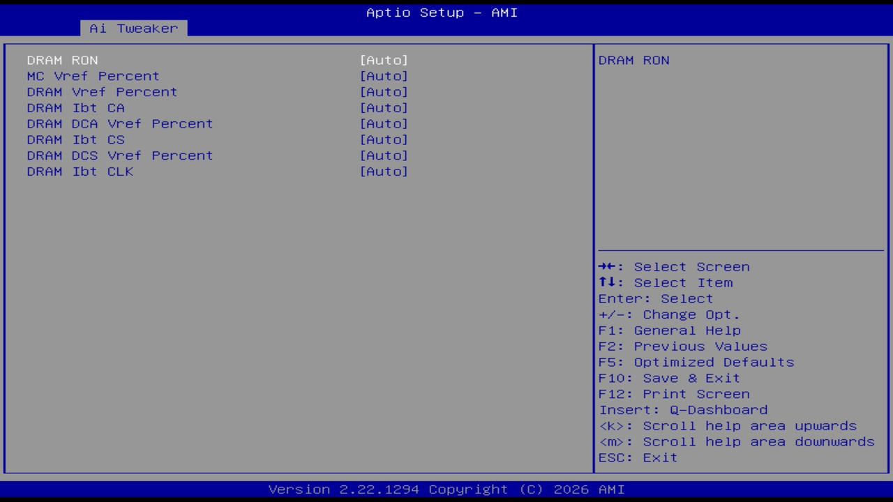Viewport: 893px width, 502px height.
Task: Select the DRAM Ibt CS setting
Action: point(75,139)
